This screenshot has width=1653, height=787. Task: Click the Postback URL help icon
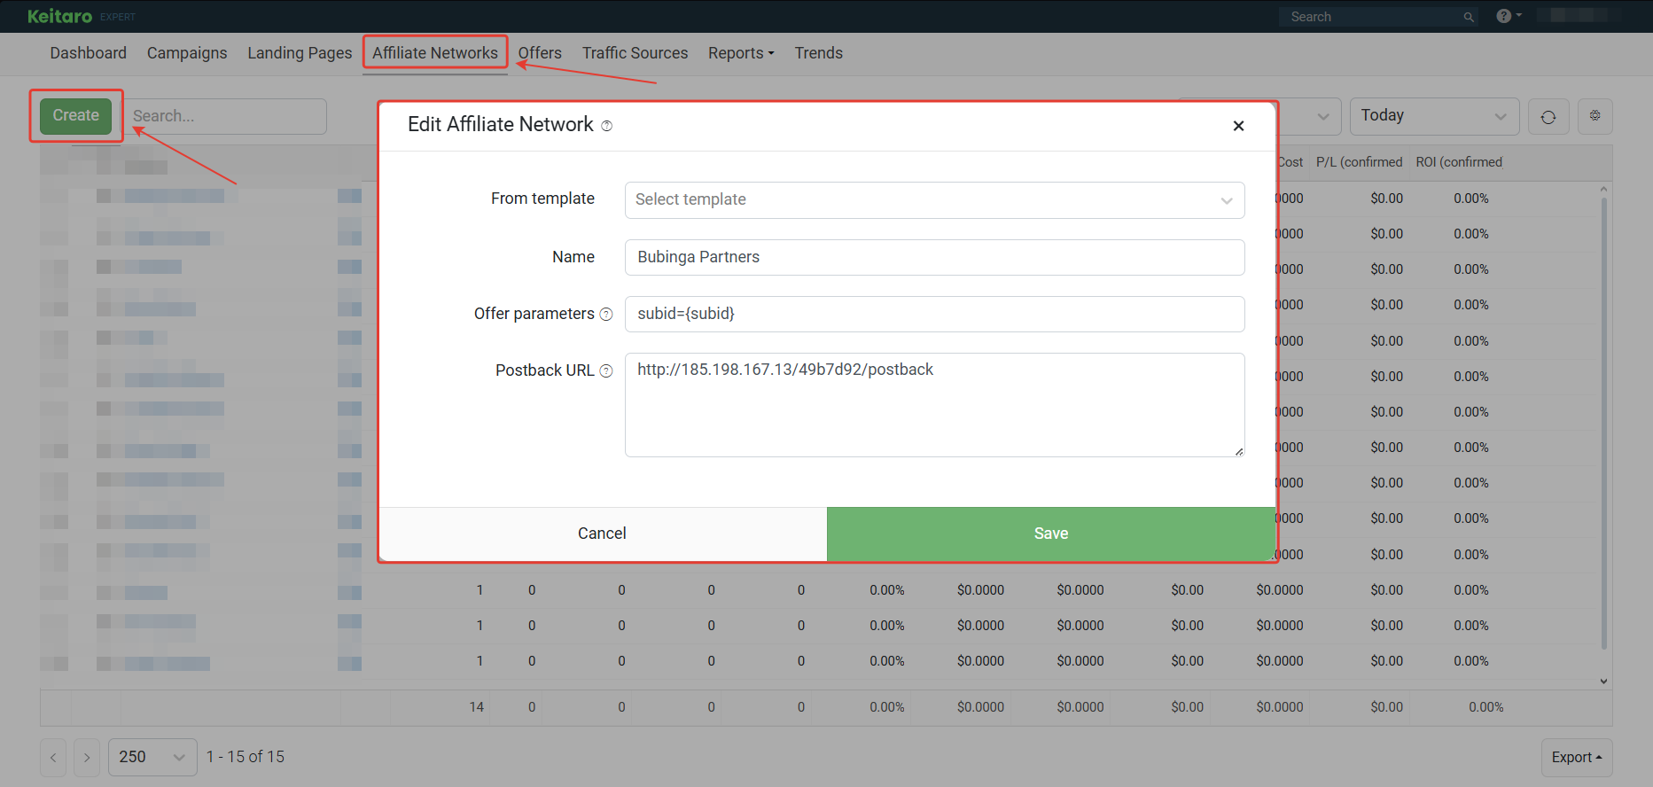coord(606,371)
